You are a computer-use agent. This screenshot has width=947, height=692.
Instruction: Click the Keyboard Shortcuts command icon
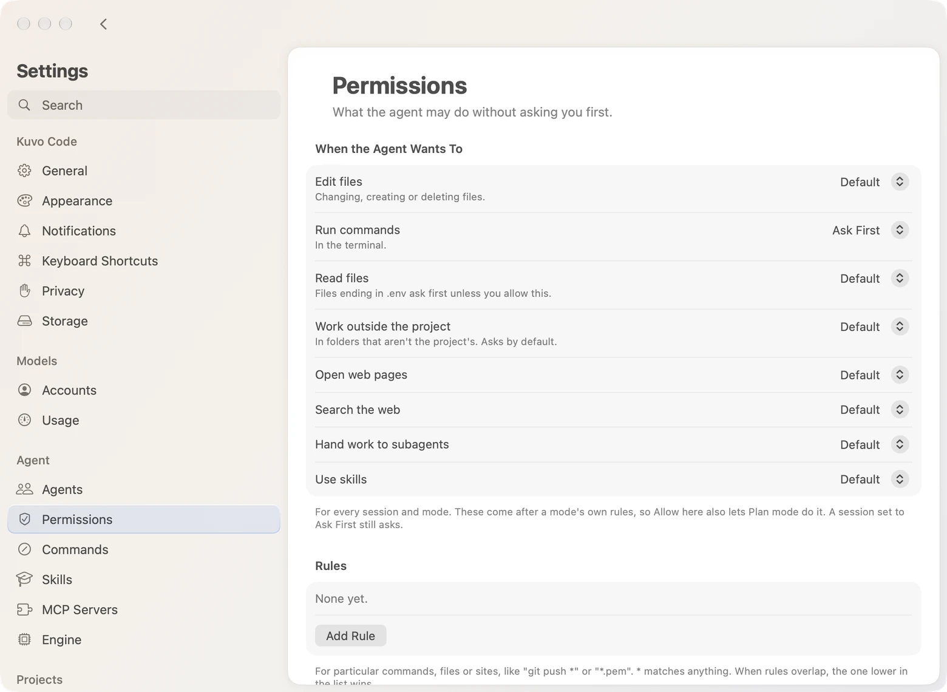tap(24, 261)
